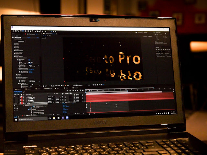
Task: Select the Rotation tool
Action: (21, 31)
